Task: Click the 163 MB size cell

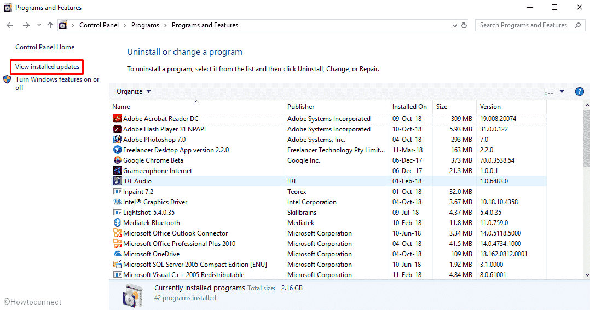Action: (461, 150)
